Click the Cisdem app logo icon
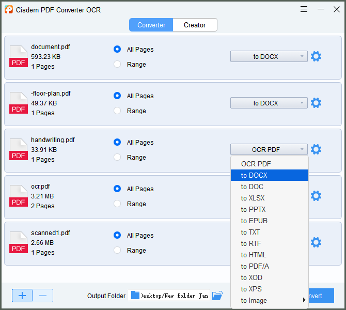346x310 pixels. [9, 9]
